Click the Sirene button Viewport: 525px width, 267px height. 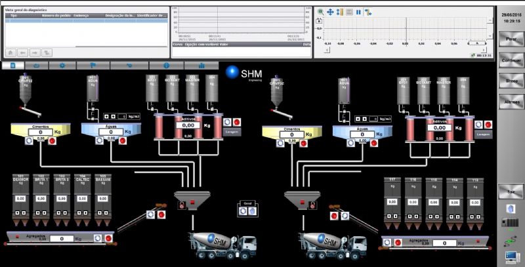(x=511, y=81)
